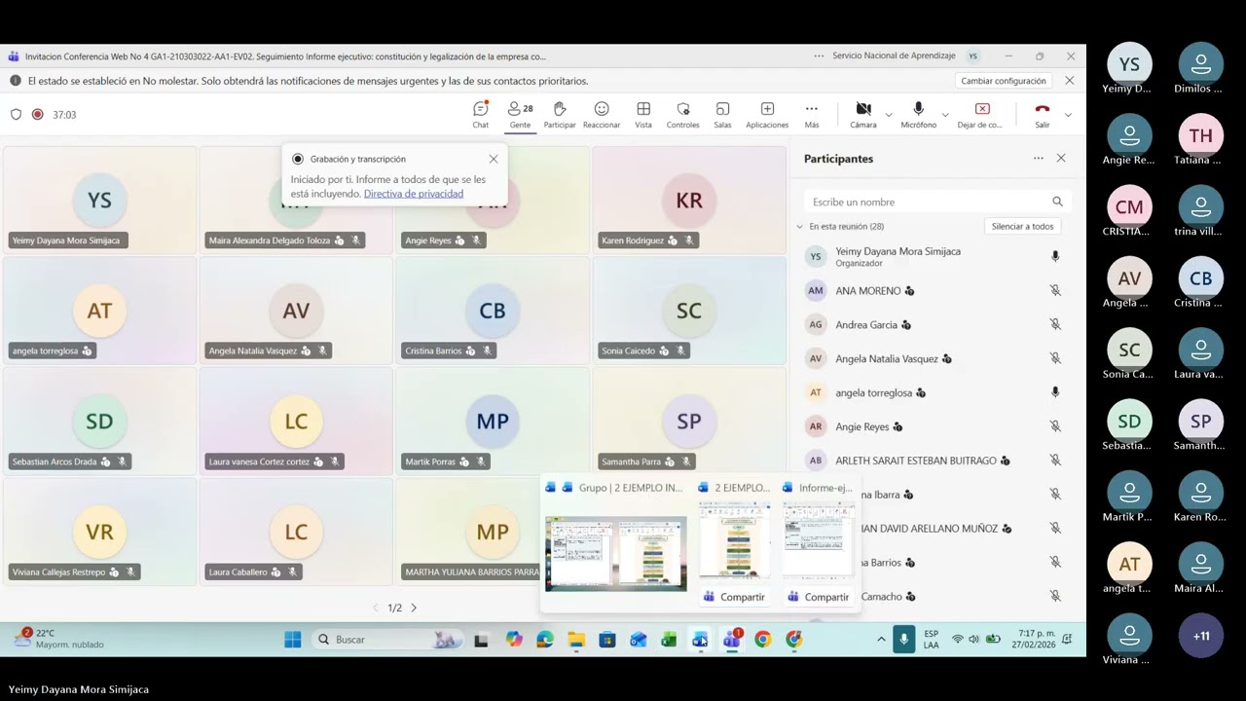Image resolution: width=1246 pixels, height=701 pixels.
Task: Click Compartir under 2 EJEMPLO preview
Action: click(x=734, y=597)
